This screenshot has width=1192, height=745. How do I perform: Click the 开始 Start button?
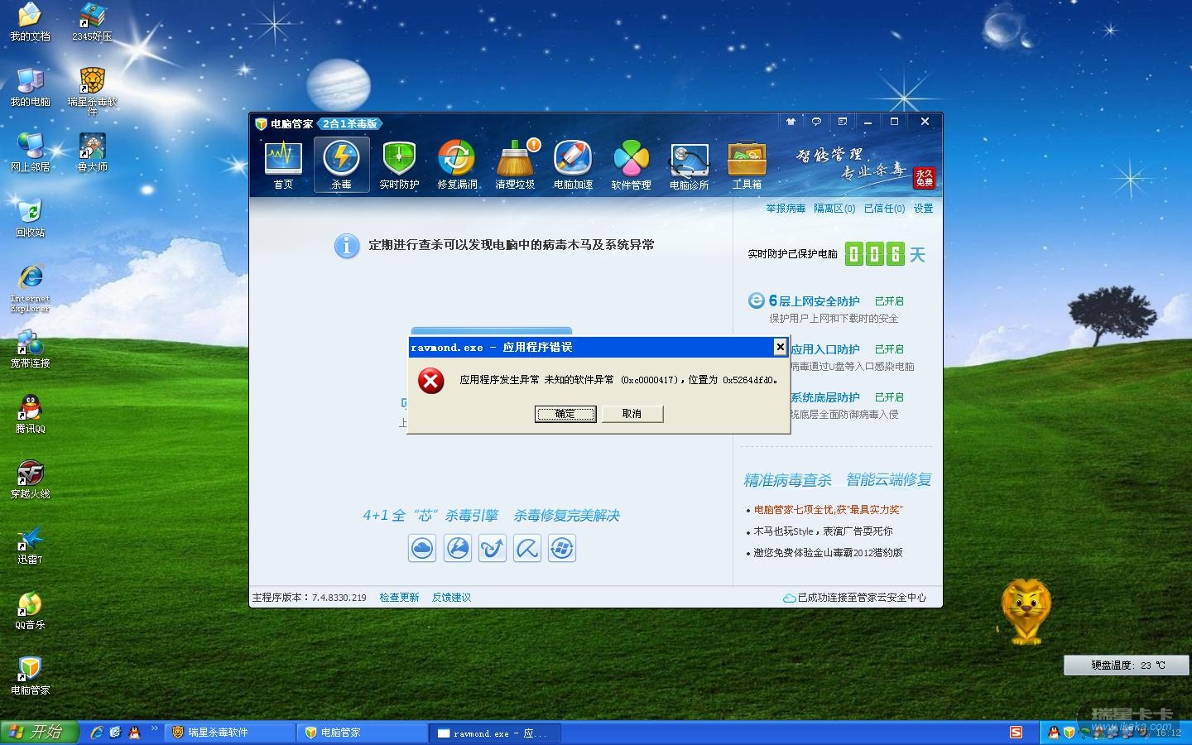[x=39, y=732]
